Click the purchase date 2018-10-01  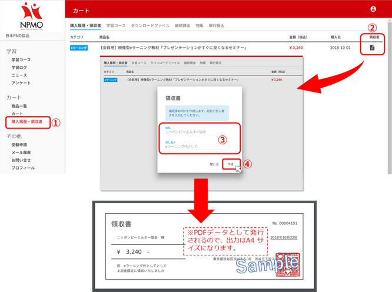(340, 48)
